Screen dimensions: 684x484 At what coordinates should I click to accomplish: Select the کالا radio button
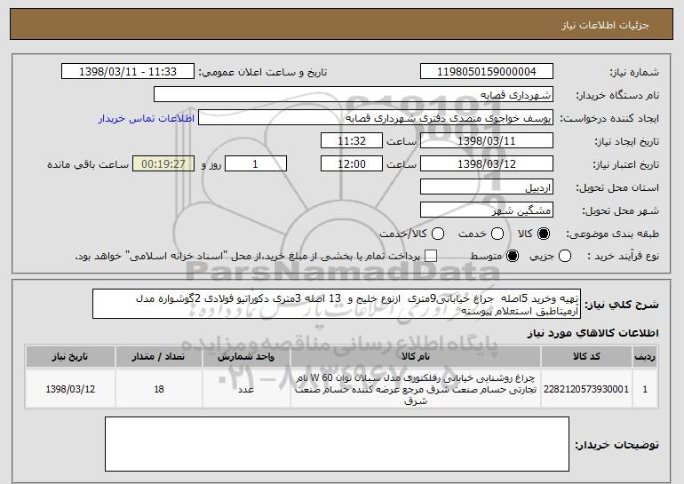(x=544, y=234)
